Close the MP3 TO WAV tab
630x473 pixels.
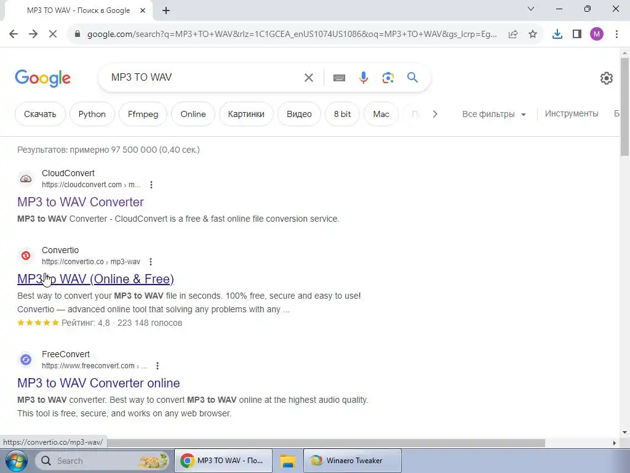coord(143,10)
